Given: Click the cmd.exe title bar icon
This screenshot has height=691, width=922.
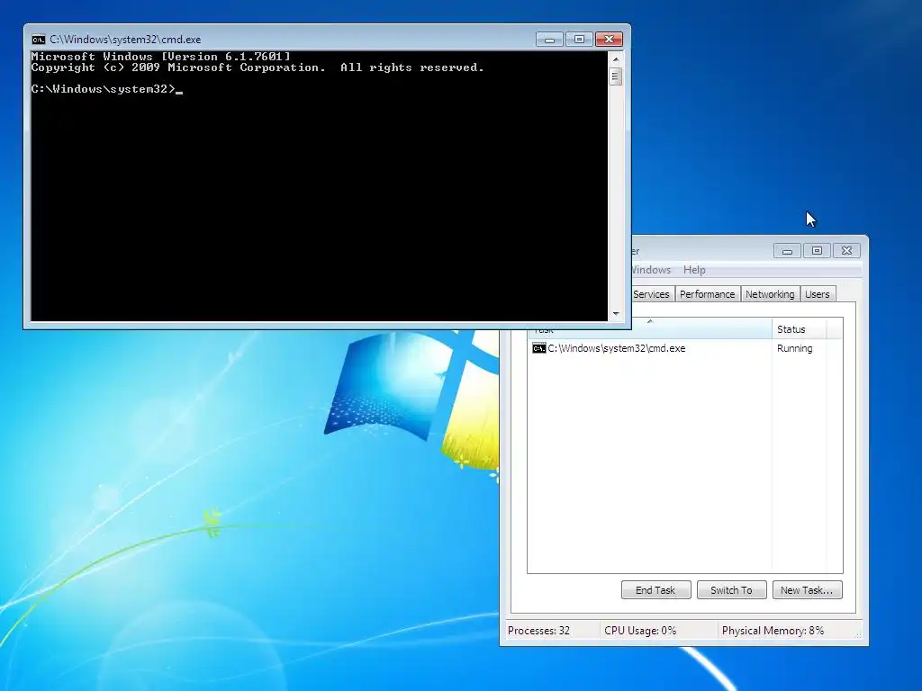Looking at the screenshot, I should click(38, 40).
